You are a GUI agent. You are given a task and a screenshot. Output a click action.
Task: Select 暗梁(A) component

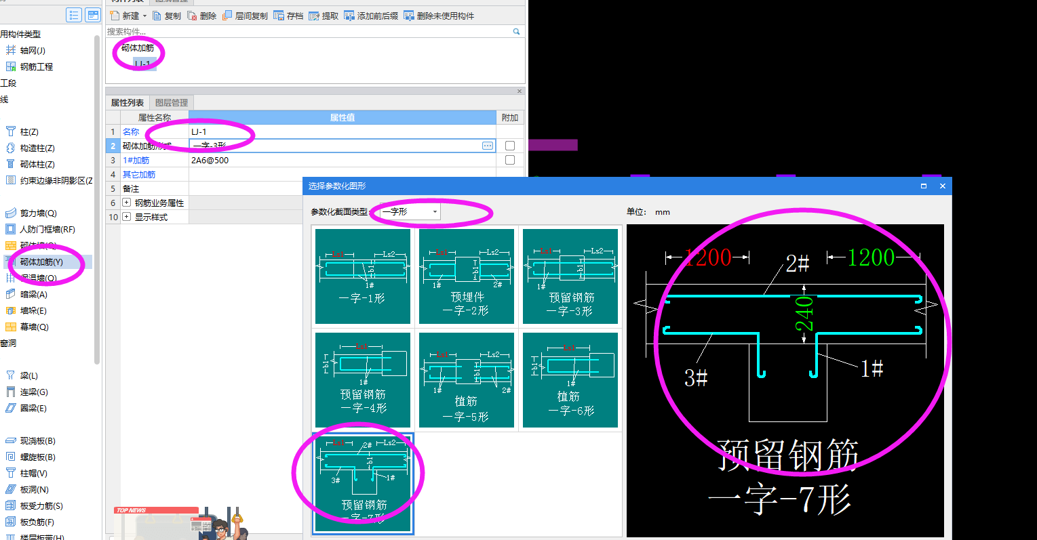click(26, 294)
